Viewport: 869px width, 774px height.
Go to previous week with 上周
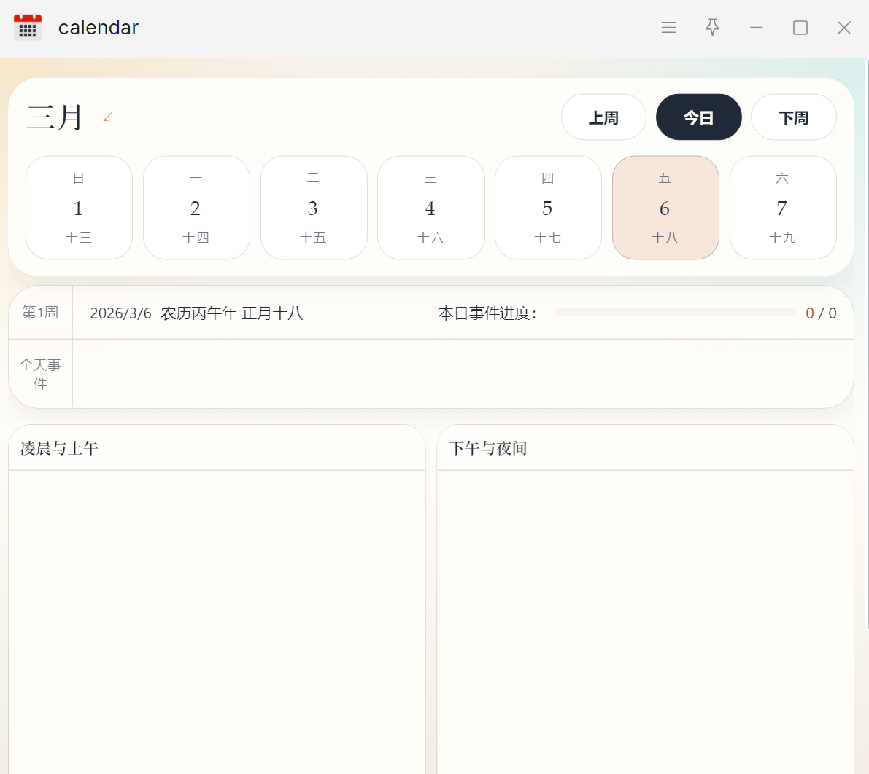tap(603, 117)
